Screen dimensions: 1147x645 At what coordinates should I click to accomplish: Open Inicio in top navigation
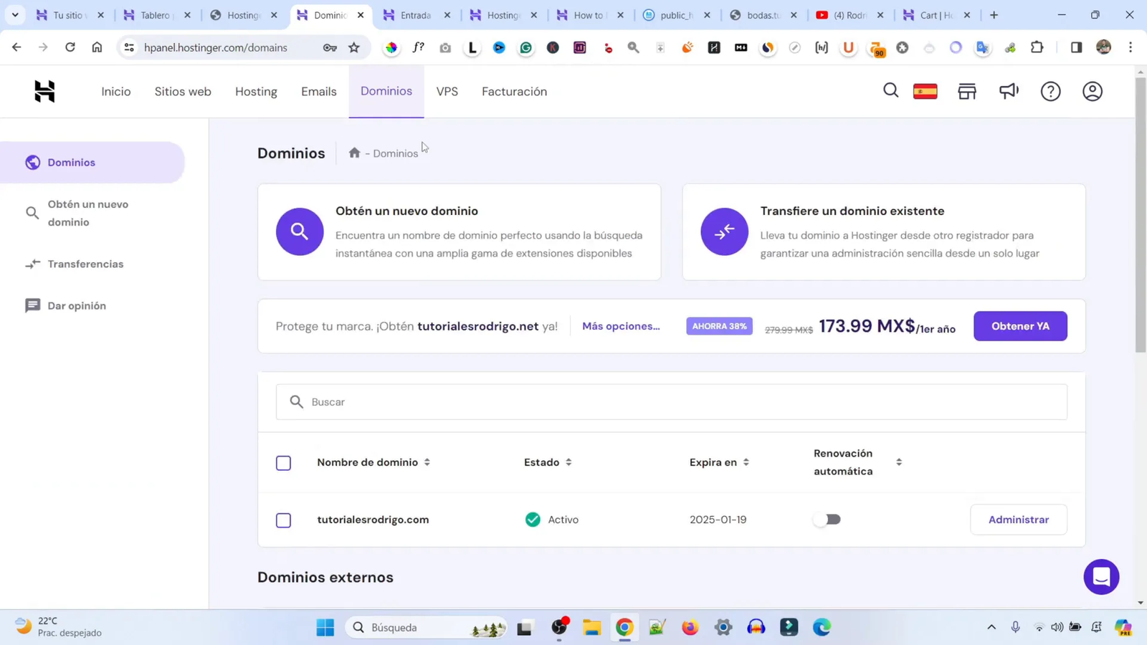point(116,92)
